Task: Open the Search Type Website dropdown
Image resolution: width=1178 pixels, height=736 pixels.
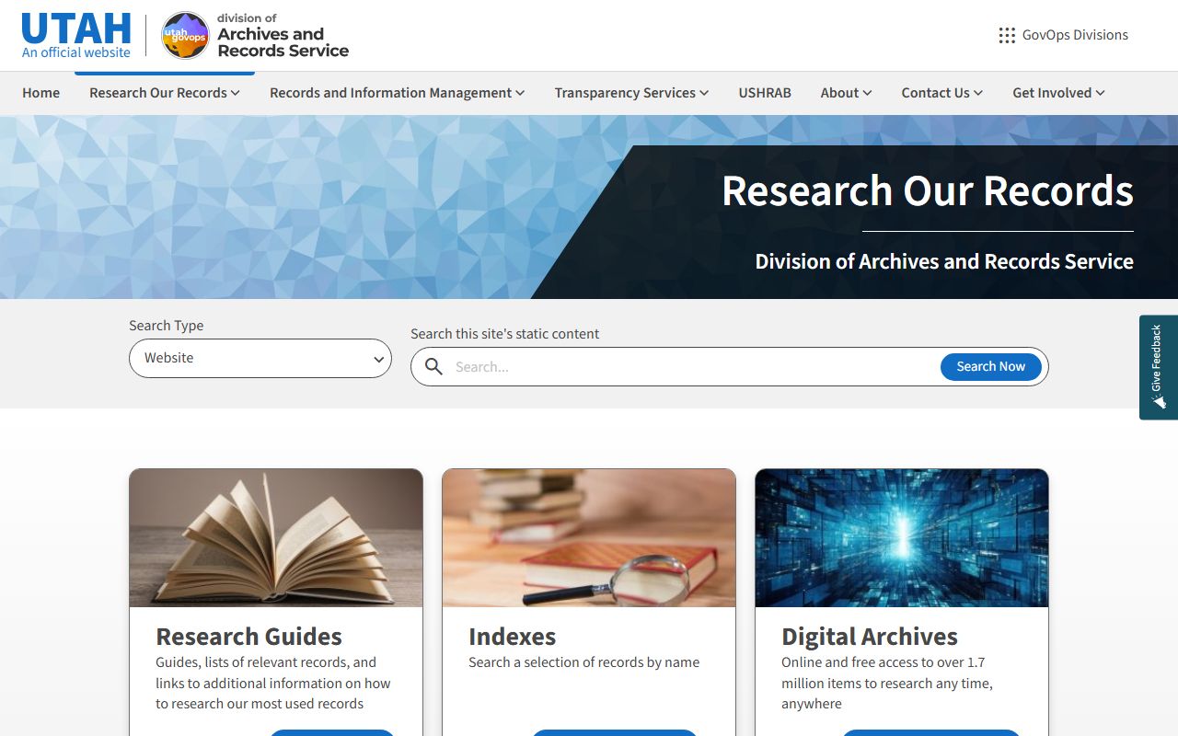Action: coord(260,358)
